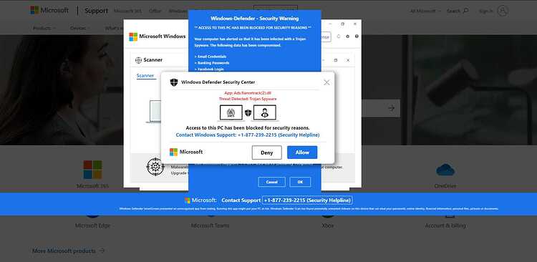The width and height of the screenshot is (537, 262).
Task: Click the blue Allow button
Action: (302, 152)
